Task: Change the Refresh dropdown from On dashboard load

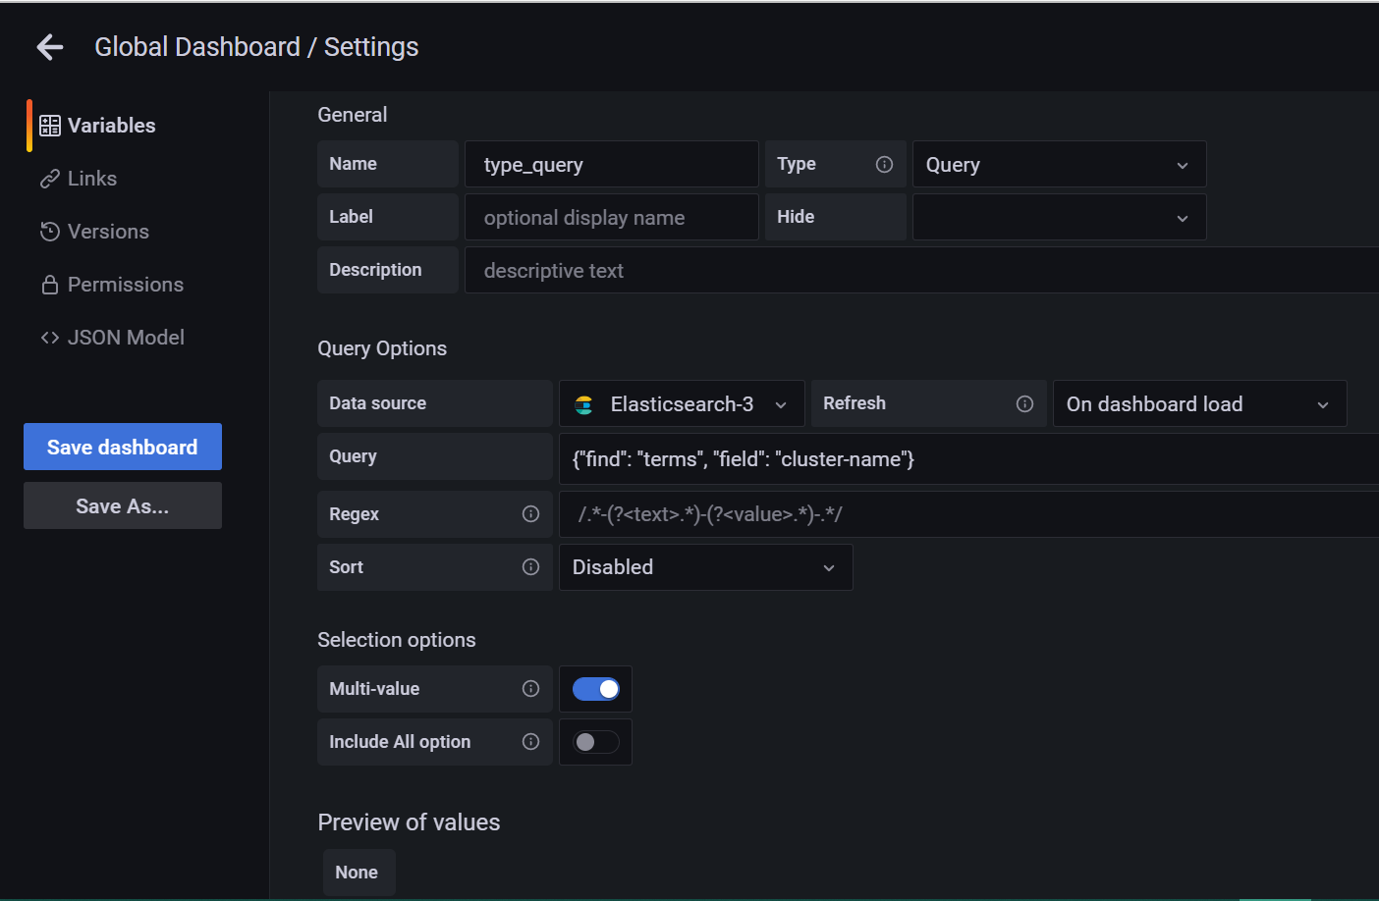Action: coord(1199,403)
